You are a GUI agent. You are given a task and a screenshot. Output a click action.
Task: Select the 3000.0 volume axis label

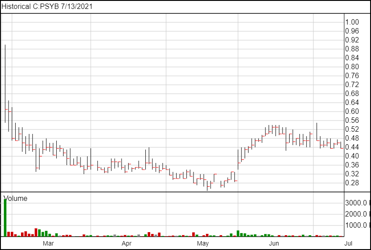(x=357, y=203)
